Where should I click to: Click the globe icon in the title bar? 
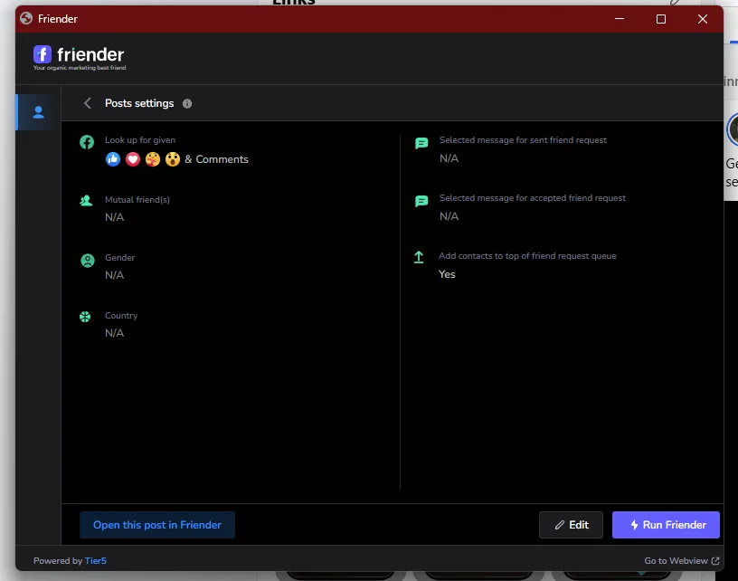(26, 18)
